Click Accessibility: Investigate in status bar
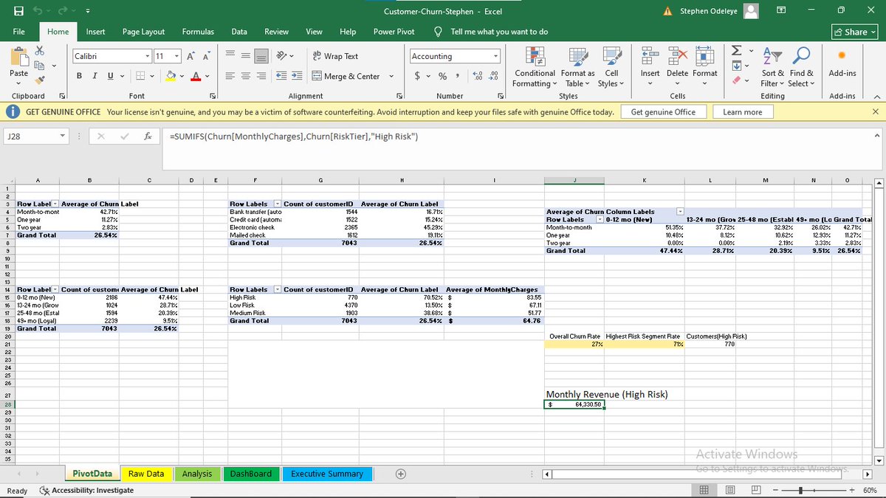The image size is (886, 498). click(87, 490)
